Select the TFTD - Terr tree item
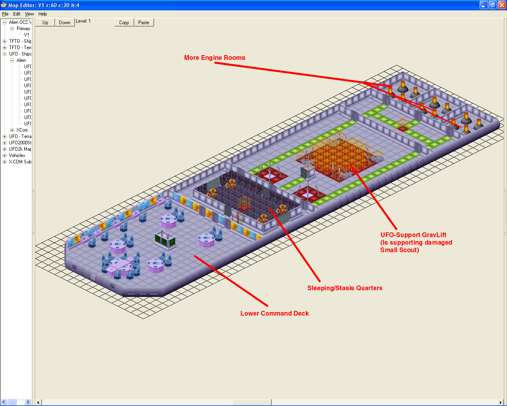Viewport: 507px width, 406px height. click(x=20, y=48)
